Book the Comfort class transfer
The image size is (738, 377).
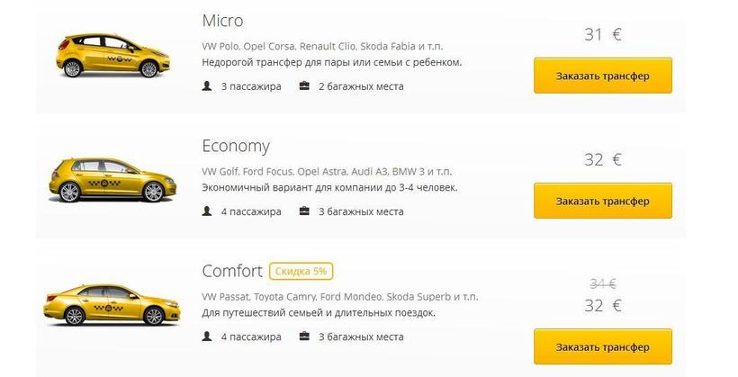coord(602,346)
